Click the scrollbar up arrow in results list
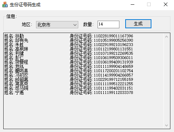Image resolution: width=174 pixels, height=132 pixels. click(166, 37)
